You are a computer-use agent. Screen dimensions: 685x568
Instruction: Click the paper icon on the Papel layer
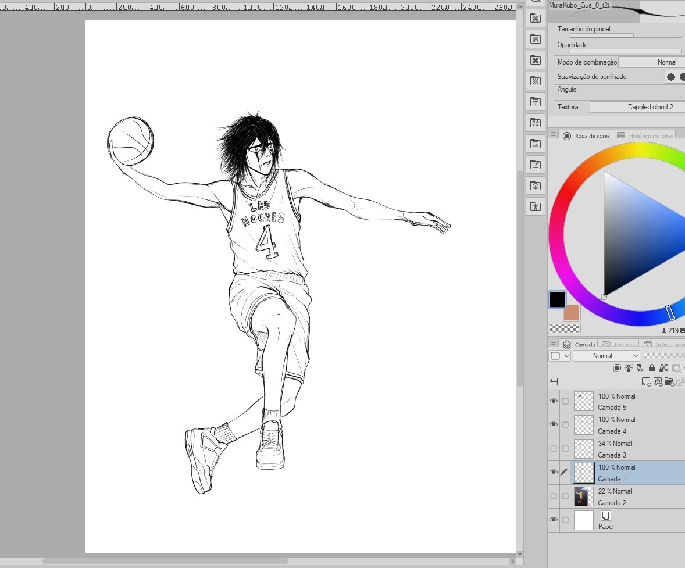click(605, 516)
